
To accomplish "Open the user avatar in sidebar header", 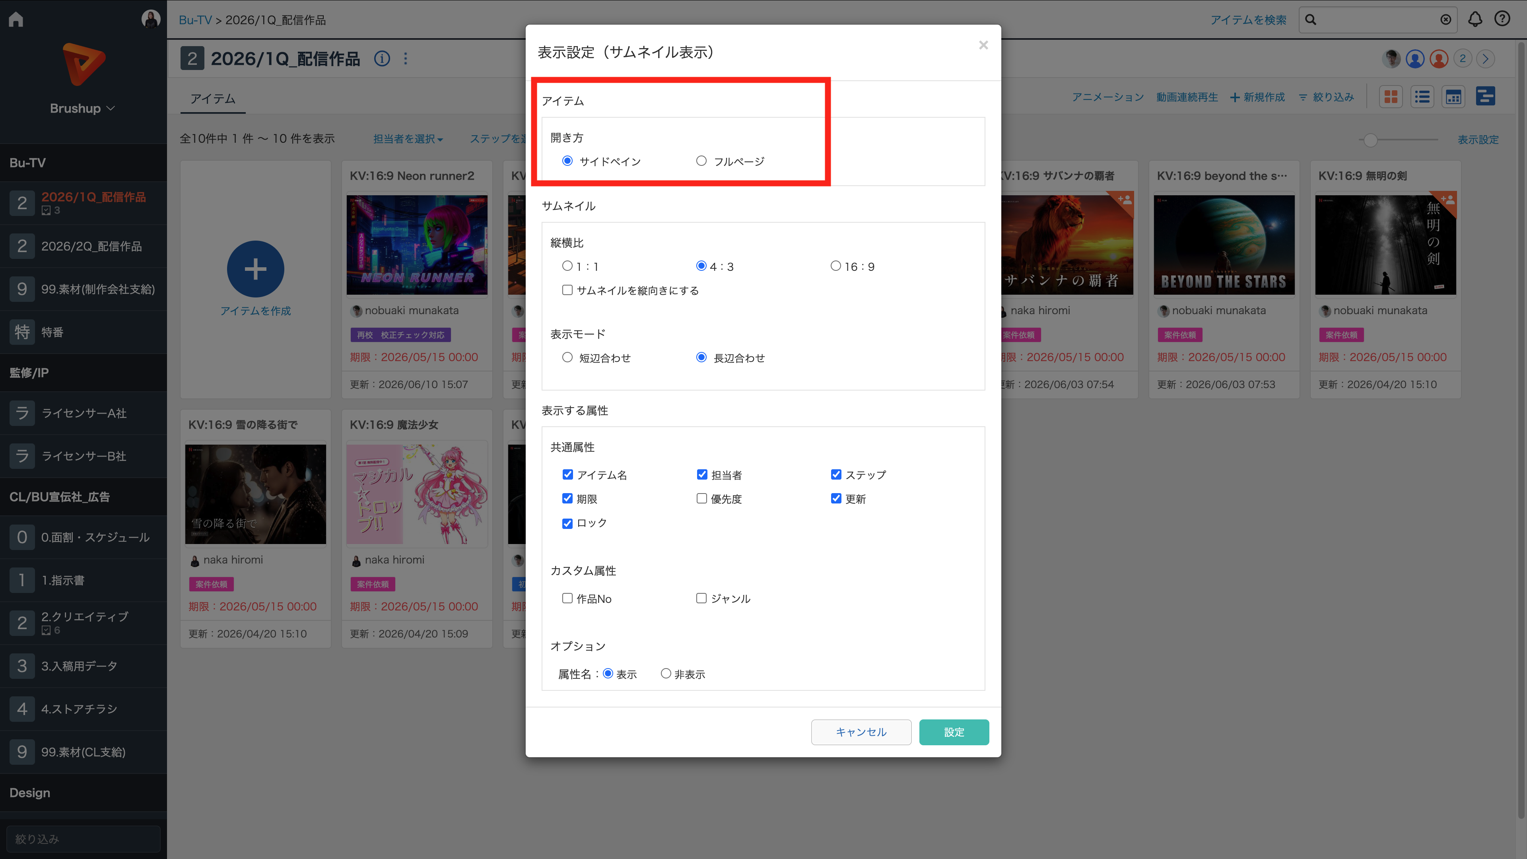I will click(x=151, y=19).
